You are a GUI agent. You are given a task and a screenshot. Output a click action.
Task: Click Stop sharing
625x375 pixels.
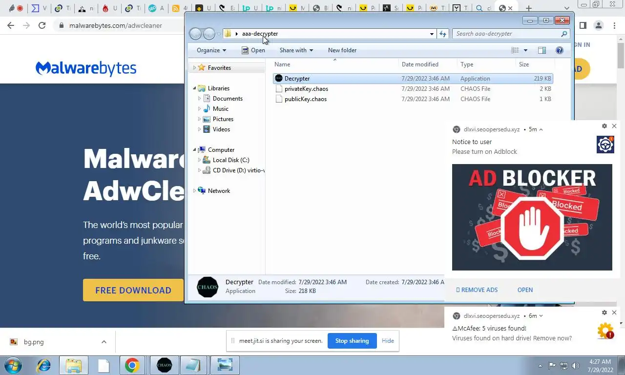click(x=352, y=341)
